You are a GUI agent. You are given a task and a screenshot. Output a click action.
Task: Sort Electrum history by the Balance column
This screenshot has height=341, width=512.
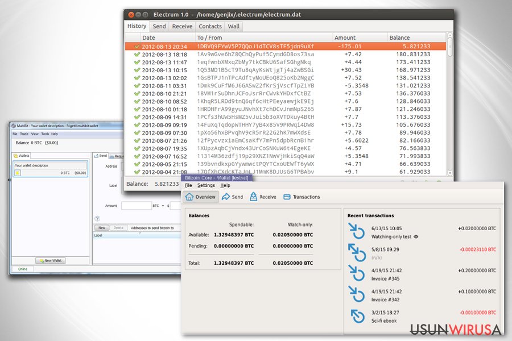click(x=416, y=38)
